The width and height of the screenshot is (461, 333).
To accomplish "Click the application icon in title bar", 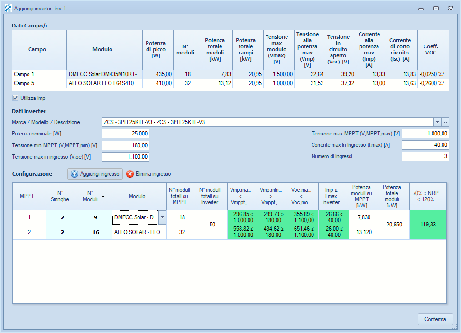I will [8, 8].
